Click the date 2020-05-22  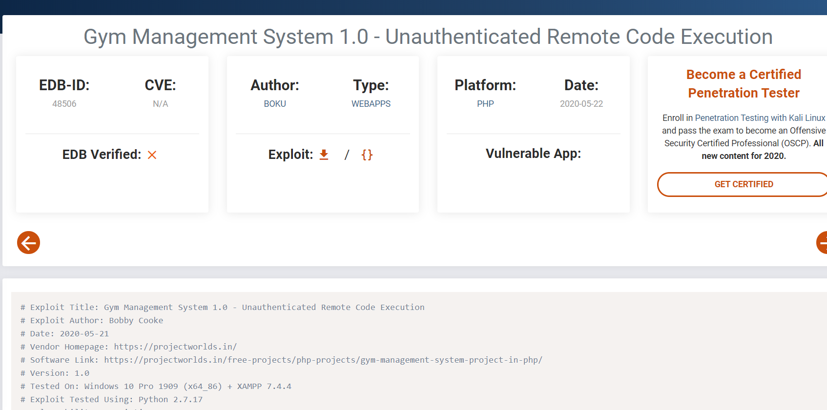click(581, 104)
